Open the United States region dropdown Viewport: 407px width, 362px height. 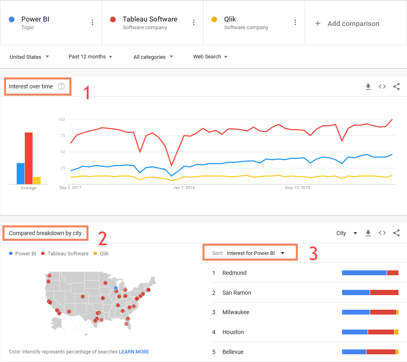(x=29, y=57)
